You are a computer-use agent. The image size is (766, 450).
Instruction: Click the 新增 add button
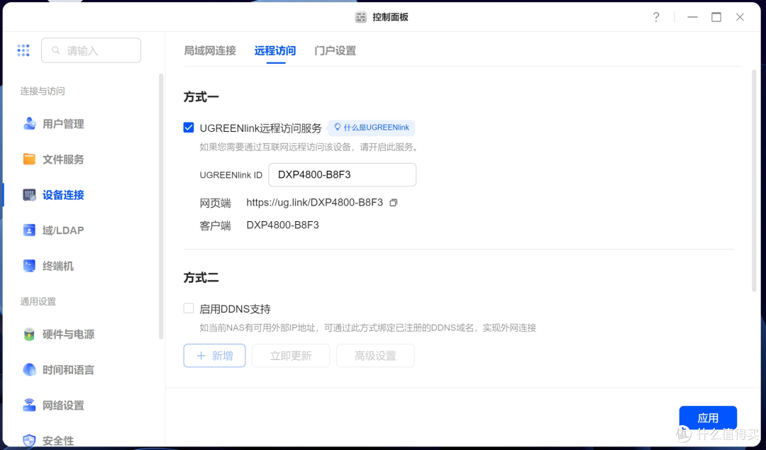tap(214, 355)
